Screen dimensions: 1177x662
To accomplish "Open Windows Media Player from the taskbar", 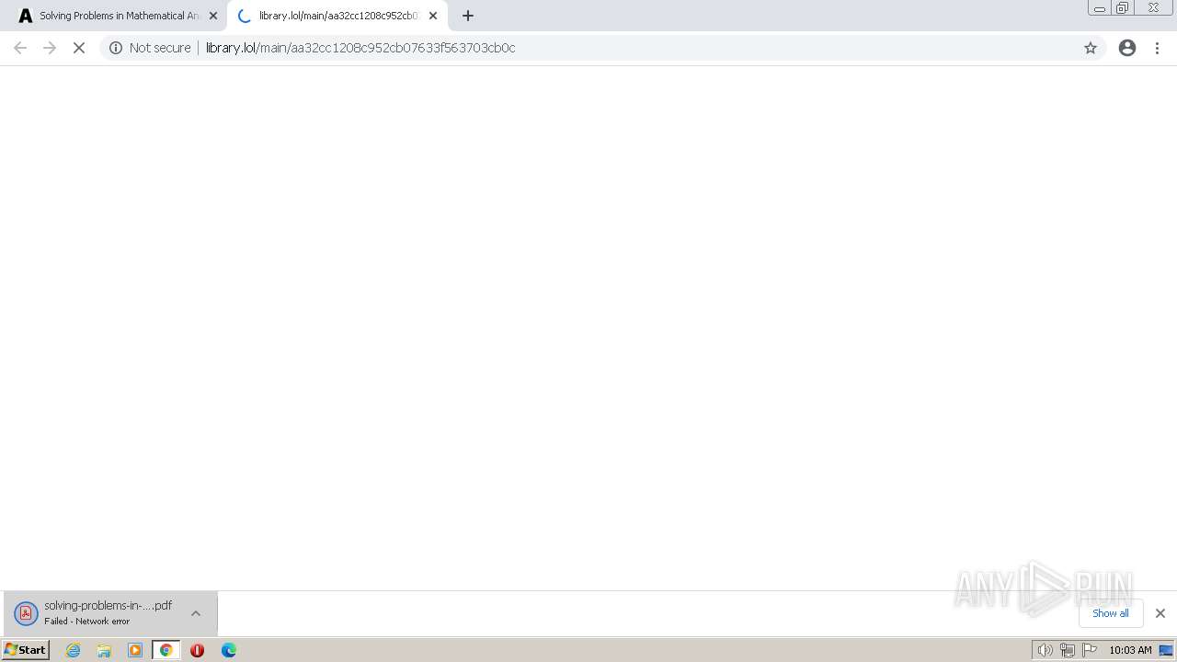I will pyautogui.click(x=135, y=650).
